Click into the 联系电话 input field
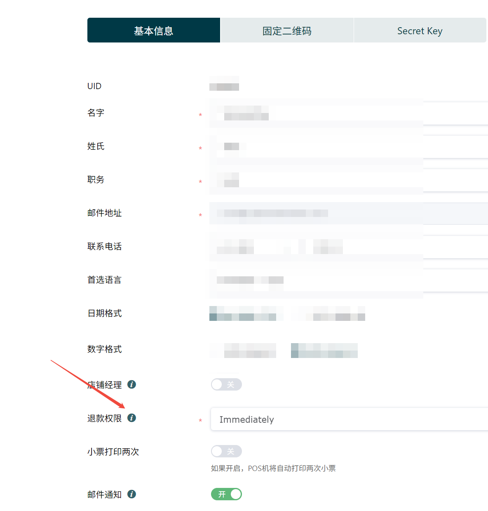This screenshot has height=511, width=488. click(349, 247)
